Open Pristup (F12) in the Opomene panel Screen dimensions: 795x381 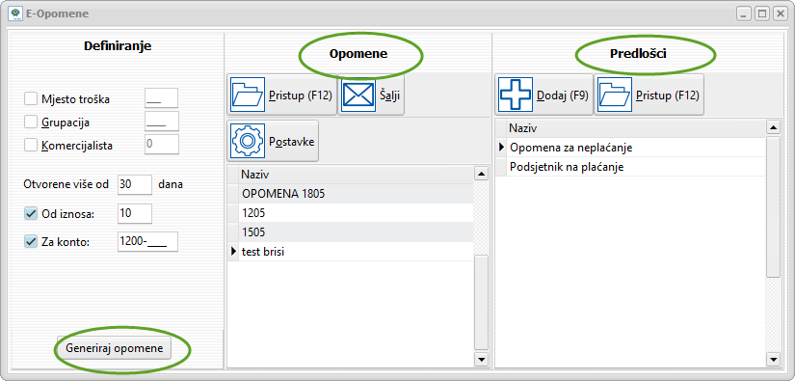(x=282, y=95)
